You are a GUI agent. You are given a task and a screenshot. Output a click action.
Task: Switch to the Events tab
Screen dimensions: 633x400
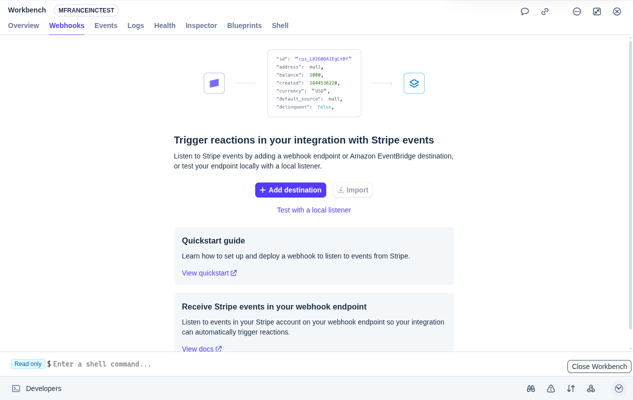click(x=106, y=25)
